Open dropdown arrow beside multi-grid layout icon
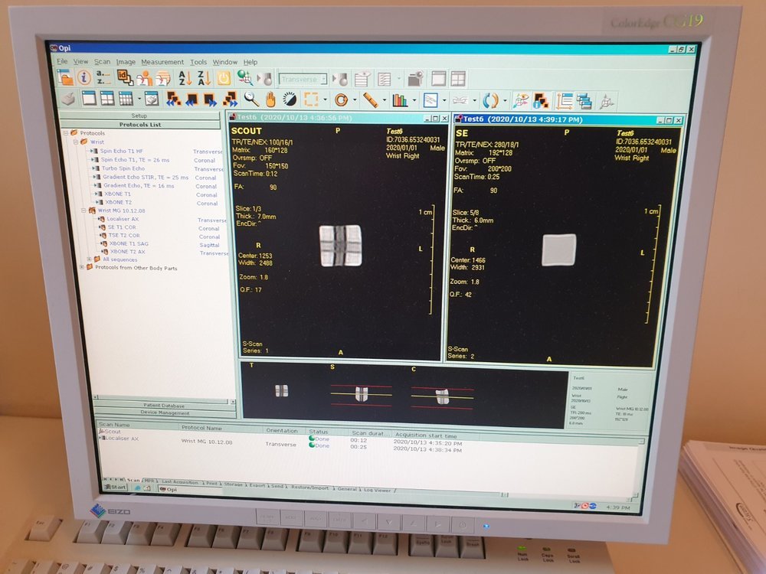The image size is (766, 574). [139, 99]
